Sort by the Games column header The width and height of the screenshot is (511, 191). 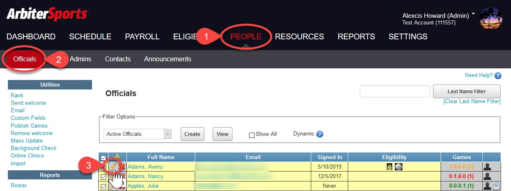coord(462,157)
